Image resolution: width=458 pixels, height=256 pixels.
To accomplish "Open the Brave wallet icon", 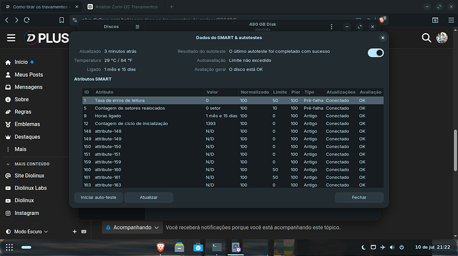I will pos(435,20).
